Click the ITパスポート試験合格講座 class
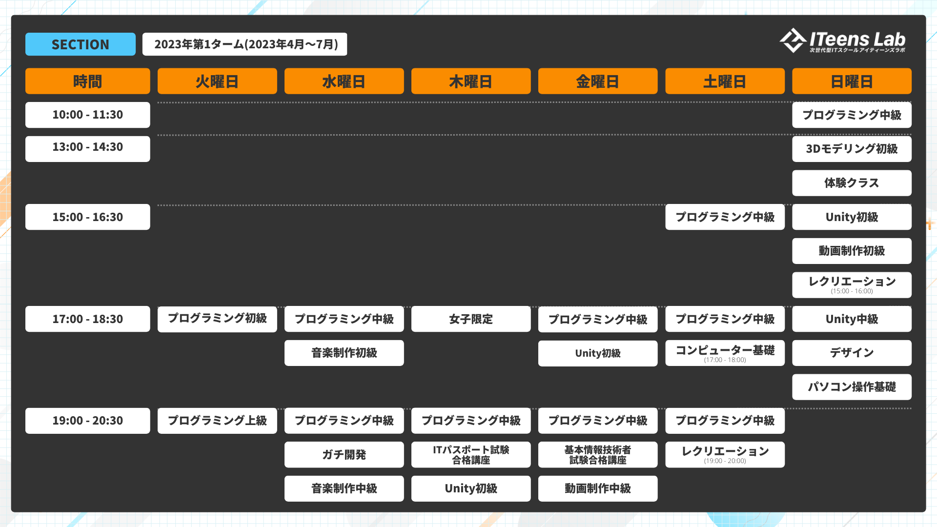937x527 pixels. [471, 455]
